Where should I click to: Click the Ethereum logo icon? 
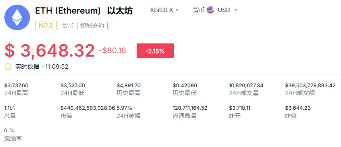[x=17, y=17]
